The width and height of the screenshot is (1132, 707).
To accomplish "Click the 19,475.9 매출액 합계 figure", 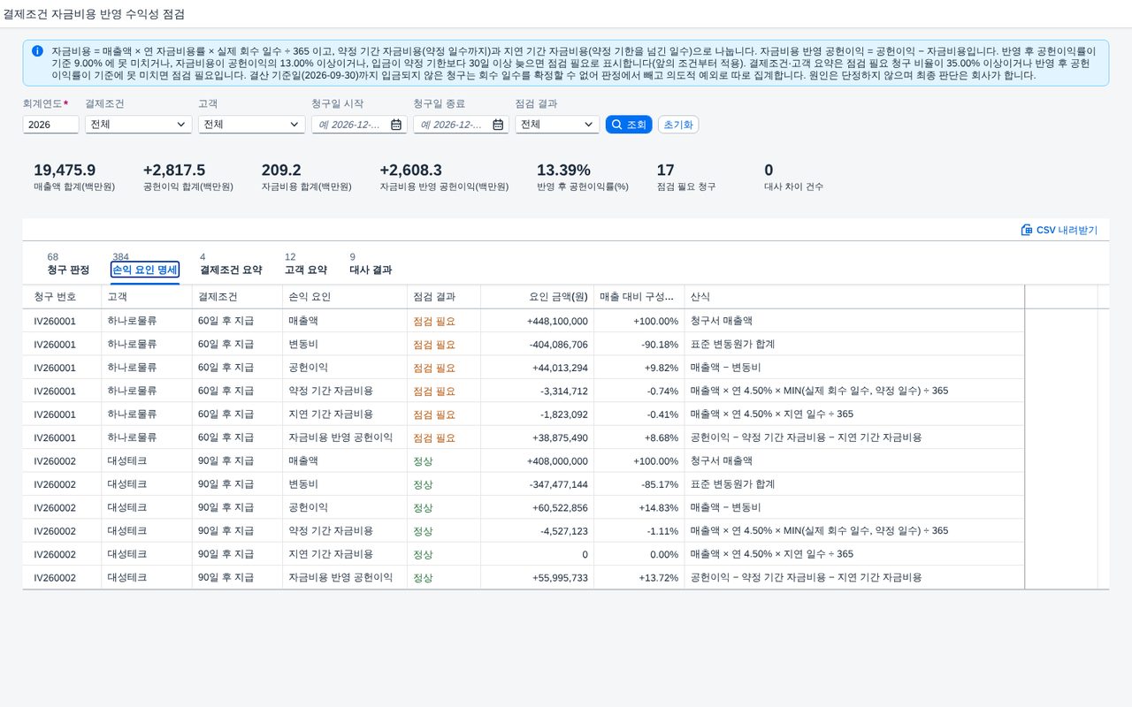I will 65,171.
